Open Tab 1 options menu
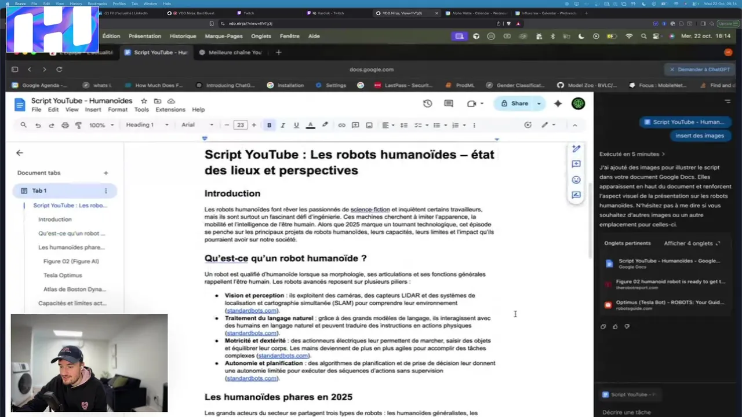Viewport: 742px width, 417px height. click(106, 191)
